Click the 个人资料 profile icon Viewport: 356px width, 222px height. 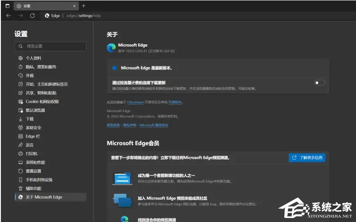[20, 58]
